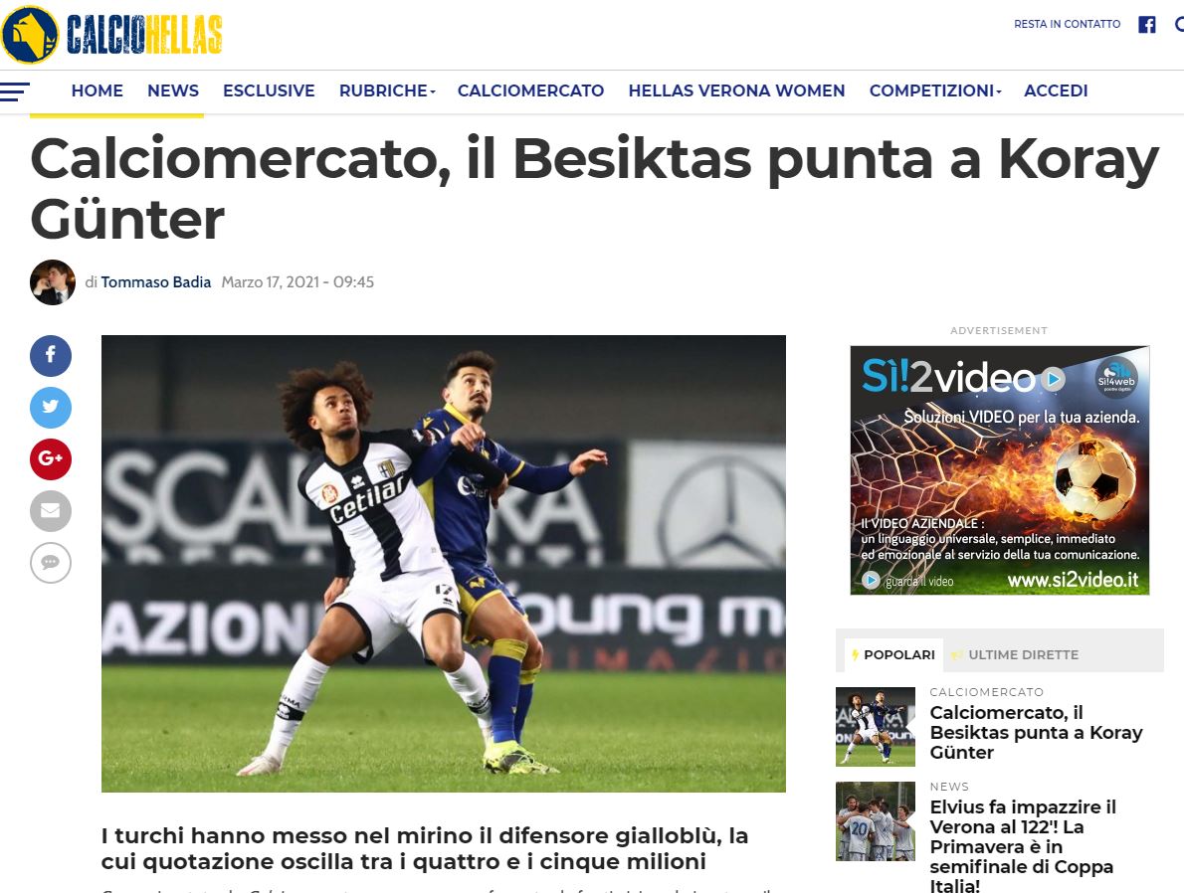The height and width of the screenshot is (893, 1184).
Task: Share article on Facebook sidebar icon
Action: 51,356
